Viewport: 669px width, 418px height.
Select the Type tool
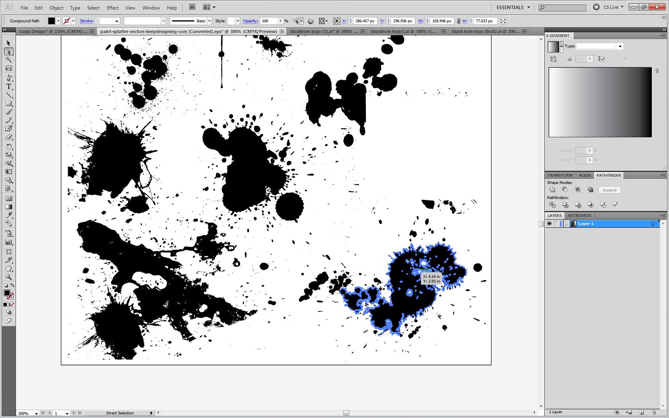click(x=9, y=86)
